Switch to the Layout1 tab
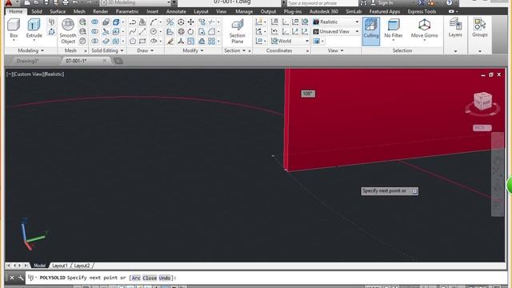 [60, 266]
